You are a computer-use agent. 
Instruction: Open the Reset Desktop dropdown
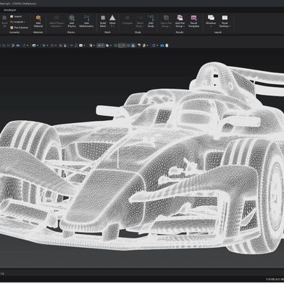[225, 21]
